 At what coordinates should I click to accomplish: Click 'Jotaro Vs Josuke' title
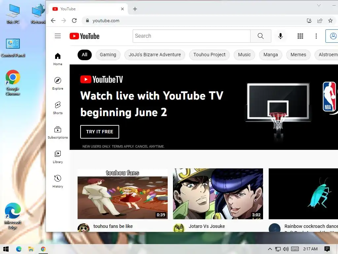[207, 226]
